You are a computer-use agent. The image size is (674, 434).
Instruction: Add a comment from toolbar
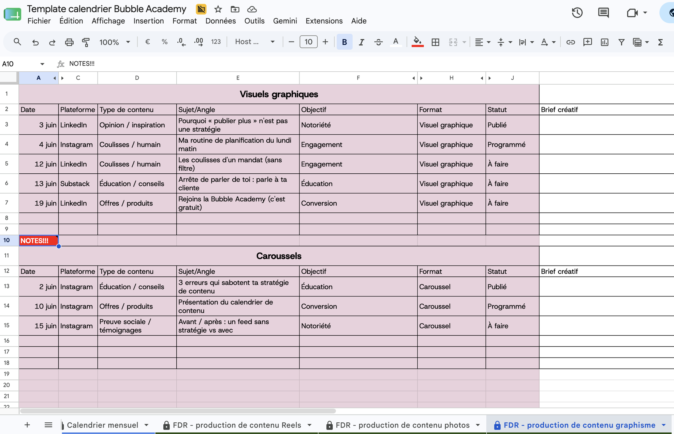click(x=587, y=42)
